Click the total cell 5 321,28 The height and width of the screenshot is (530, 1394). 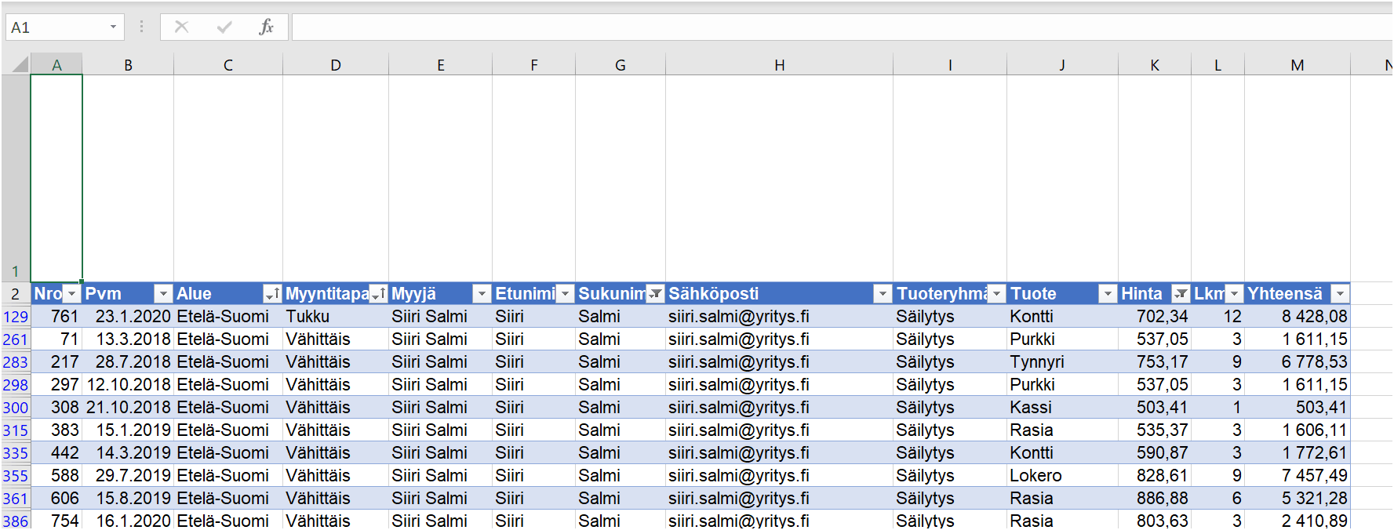point(1298,499)
